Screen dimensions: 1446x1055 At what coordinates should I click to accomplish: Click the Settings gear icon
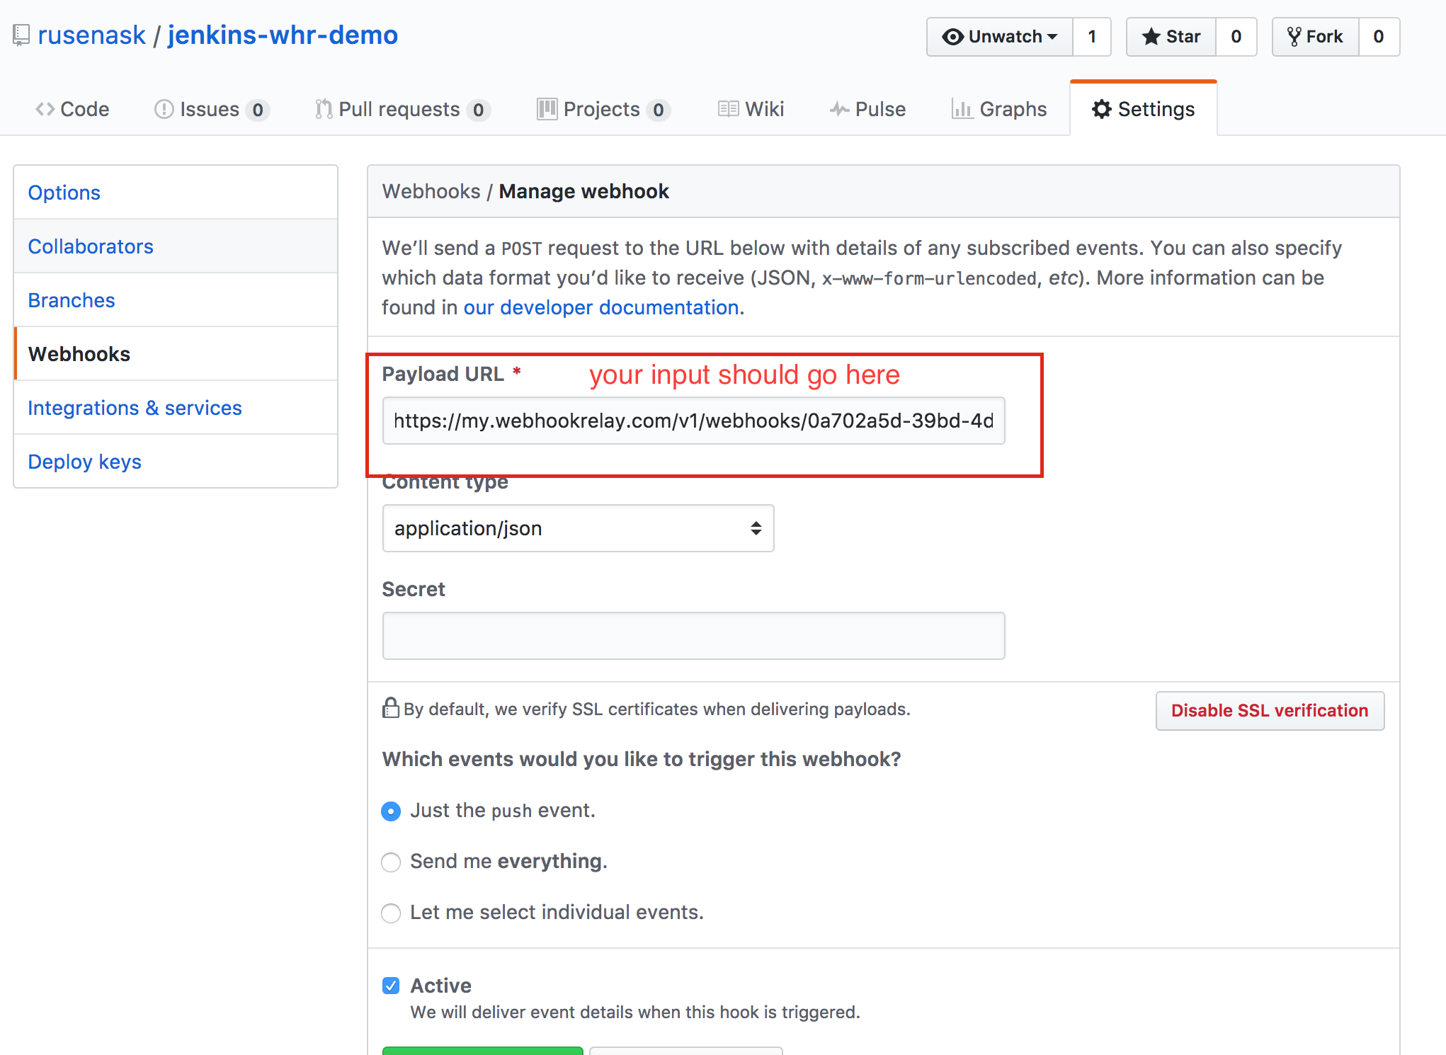tap(1101, 109)
